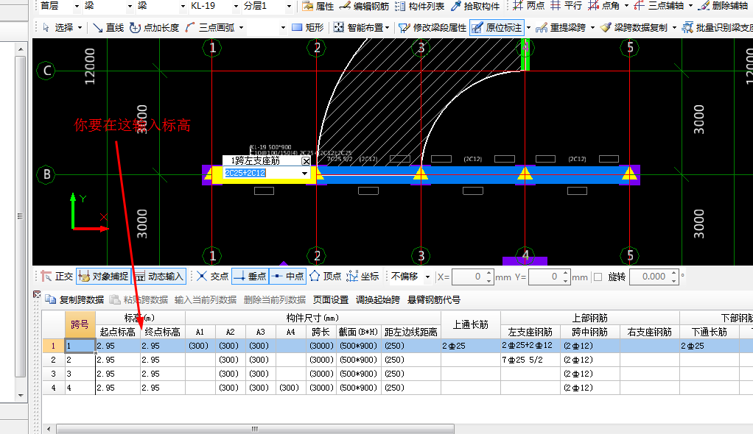Increase X offset with up stepper
Viewport: 753px width, 434px height.
[x=489, y=274]
